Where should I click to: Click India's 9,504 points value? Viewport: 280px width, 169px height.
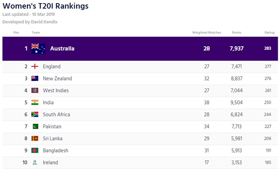(236, 102)
